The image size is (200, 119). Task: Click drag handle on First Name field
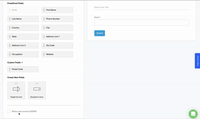pyautogui.click(x=44, y=10)
